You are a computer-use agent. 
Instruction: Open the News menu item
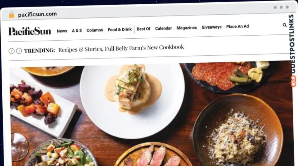[x=62, y=31]
